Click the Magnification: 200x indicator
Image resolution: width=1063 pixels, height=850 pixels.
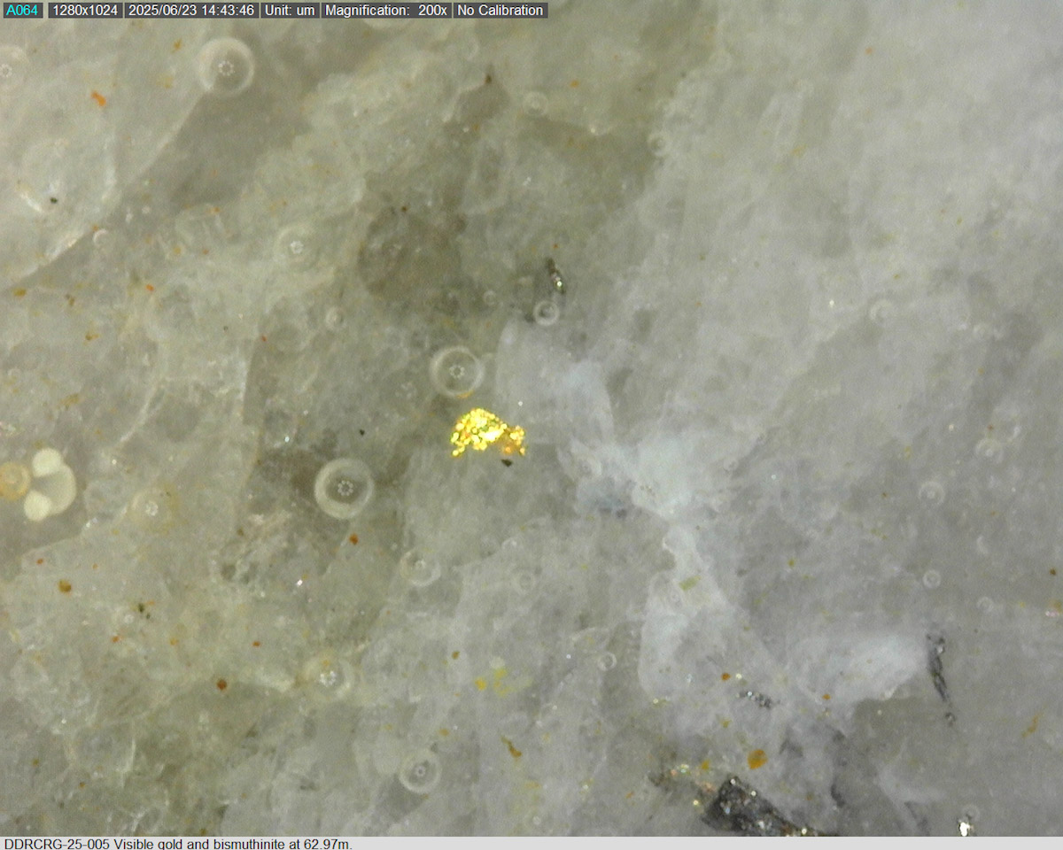[x=385, y=11]
